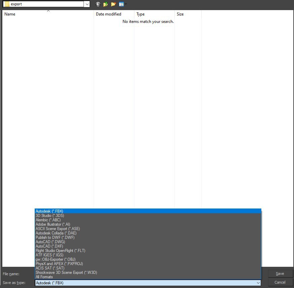Expand the Save as type dropdown arrow

point(258,283)
